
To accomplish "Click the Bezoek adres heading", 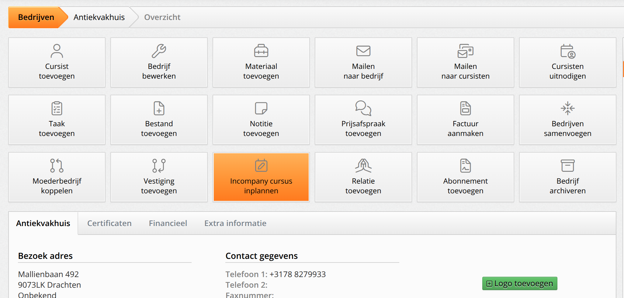I will [45, 256].
